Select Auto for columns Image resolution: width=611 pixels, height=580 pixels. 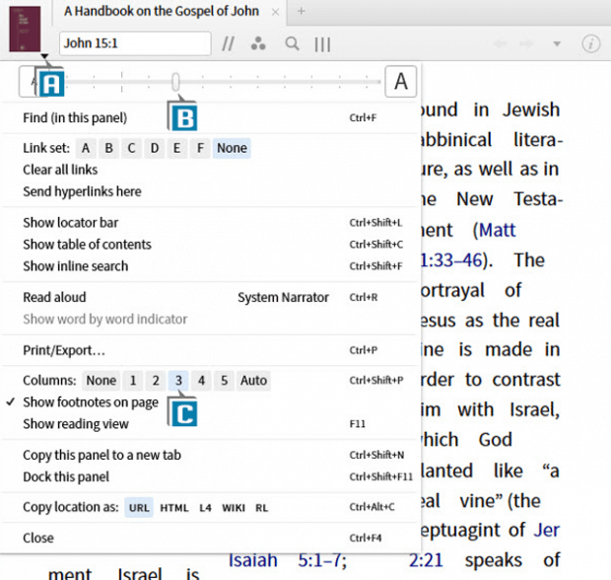[x=253, y=381]
